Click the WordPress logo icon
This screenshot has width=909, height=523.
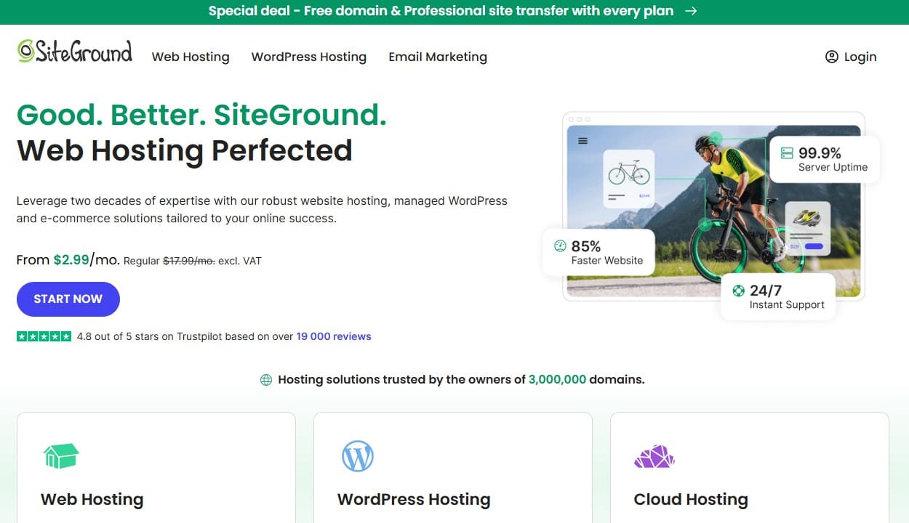tap(358, 456)
